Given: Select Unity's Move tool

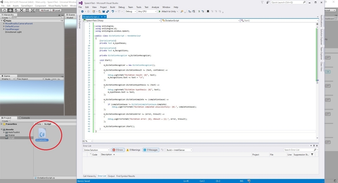Looking at the screenshot, I should click(10, 10).
